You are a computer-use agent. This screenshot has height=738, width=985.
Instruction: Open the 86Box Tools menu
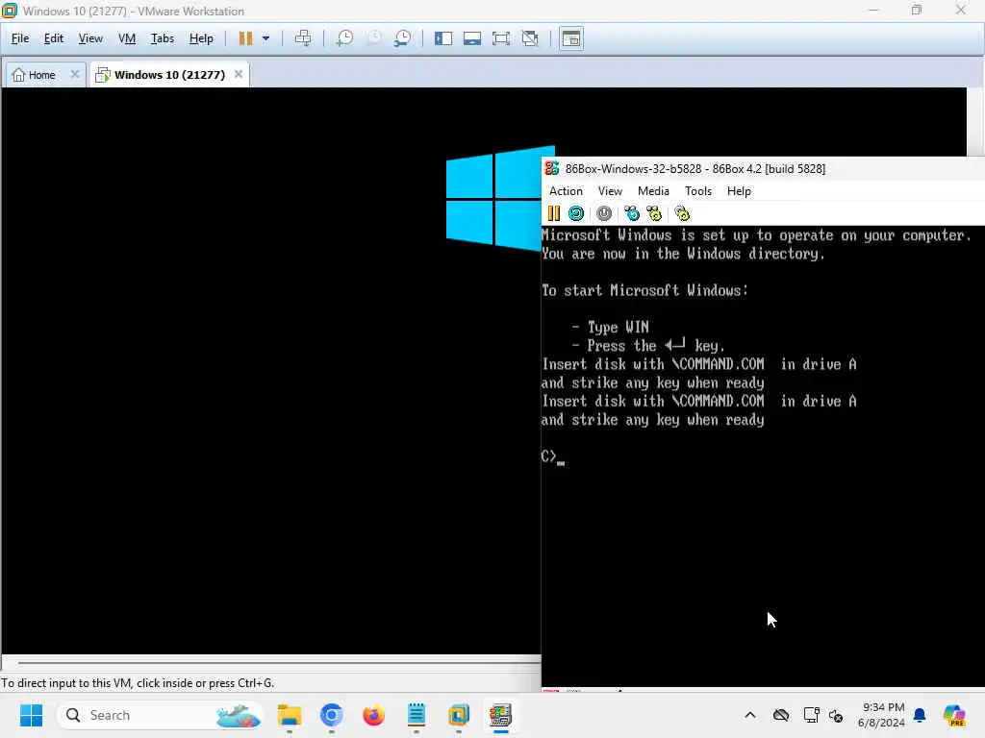[698, 191]
